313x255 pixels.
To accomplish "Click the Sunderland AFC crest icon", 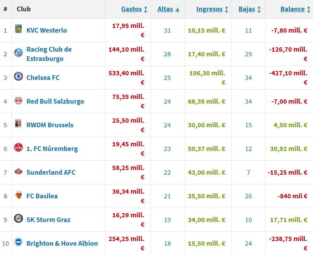I will pyautogui.click(x=18, y=172).
